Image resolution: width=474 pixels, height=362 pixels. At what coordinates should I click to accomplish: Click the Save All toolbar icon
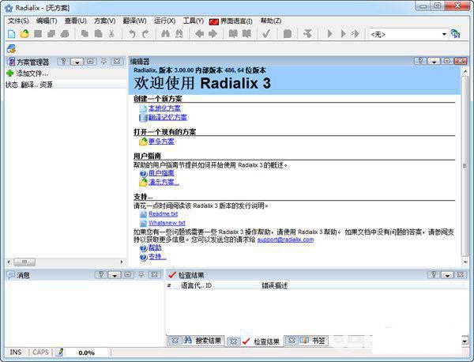tap(51, 34)
